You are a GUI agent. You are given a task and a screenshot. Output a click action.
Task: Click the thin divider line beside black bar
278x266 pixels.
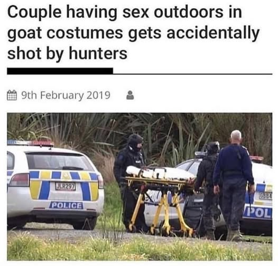click(x=192, y=74)
